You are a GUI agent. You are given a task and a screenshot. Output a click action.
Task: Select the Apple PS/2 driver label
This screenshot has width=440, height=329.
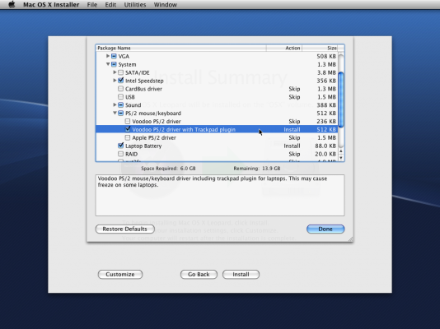(154, 137)
